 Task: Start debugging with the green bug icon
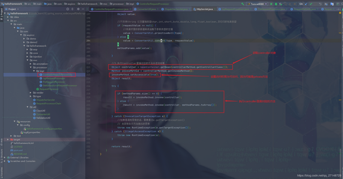tap(276, 4)
